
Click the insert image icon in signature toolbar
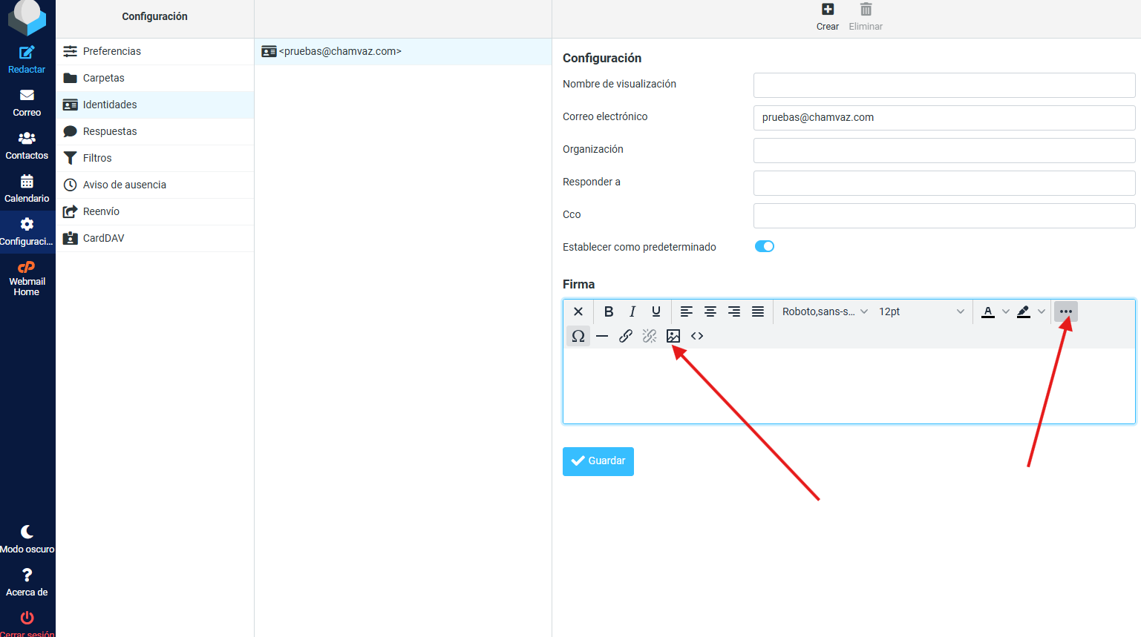coord(673,336)
